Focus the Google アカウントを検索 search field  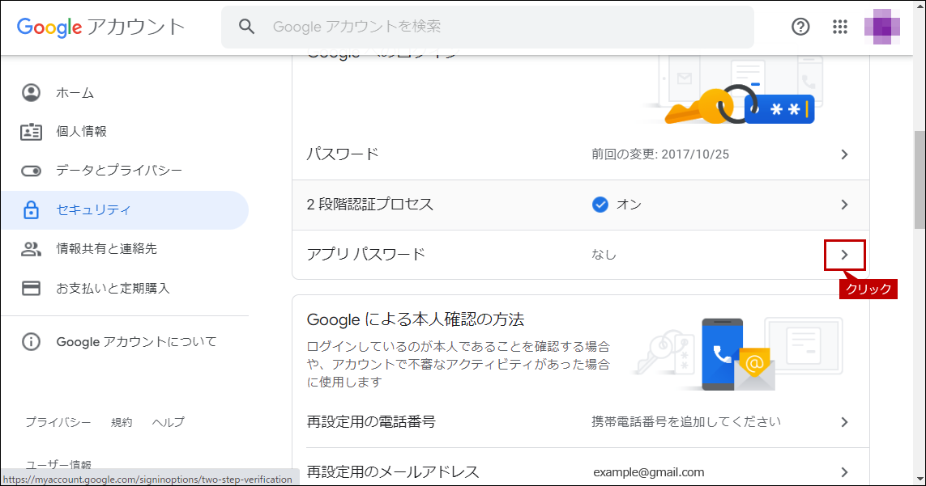coord(487,27)
